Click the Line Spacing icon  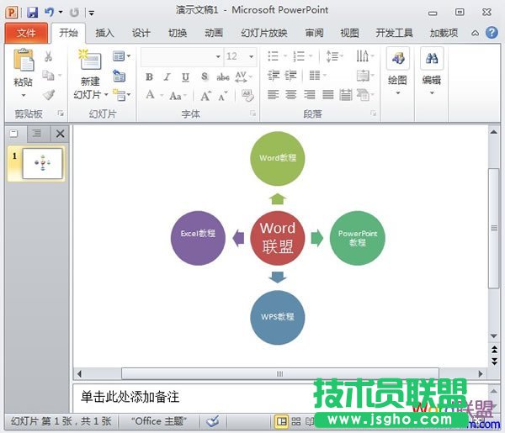pos(334,56)
